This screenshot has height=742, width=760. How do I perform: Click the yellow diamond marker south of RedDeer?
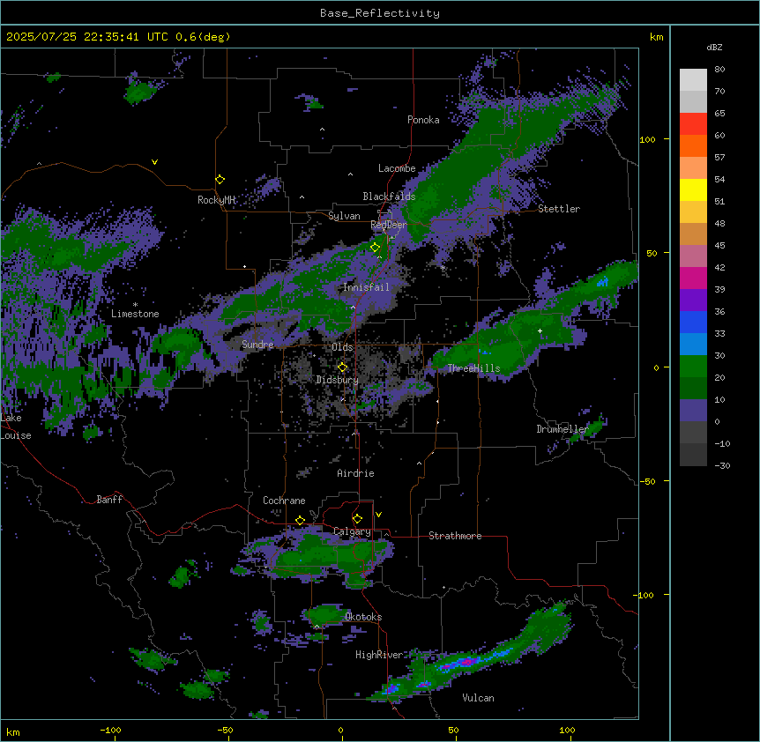click(x=375, y=248)
